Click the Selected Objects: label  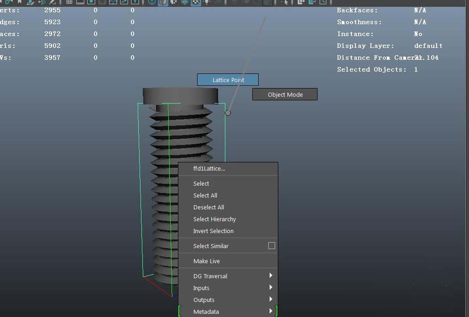[372, 69]
